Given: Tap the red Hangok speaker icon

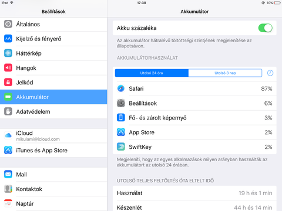Looking at the screenshot, I should coord(8,68).
